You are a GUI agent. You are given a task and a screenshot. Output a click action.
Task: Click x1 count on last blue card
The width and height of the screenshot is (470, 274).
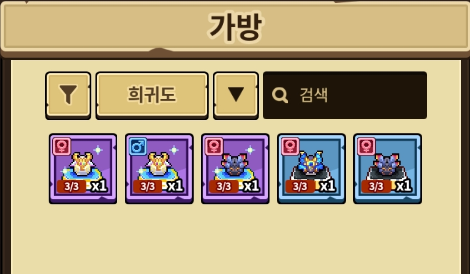(x=404, y=186)
